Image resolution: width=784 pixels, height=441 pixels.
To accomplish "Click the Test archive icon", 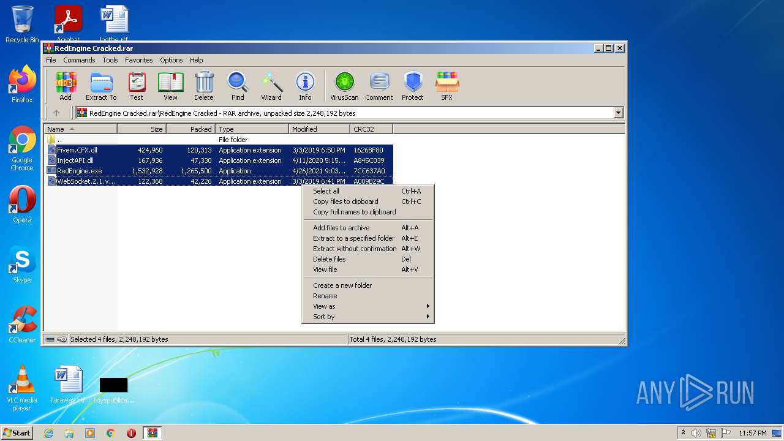I will click(x=137, y=86).
